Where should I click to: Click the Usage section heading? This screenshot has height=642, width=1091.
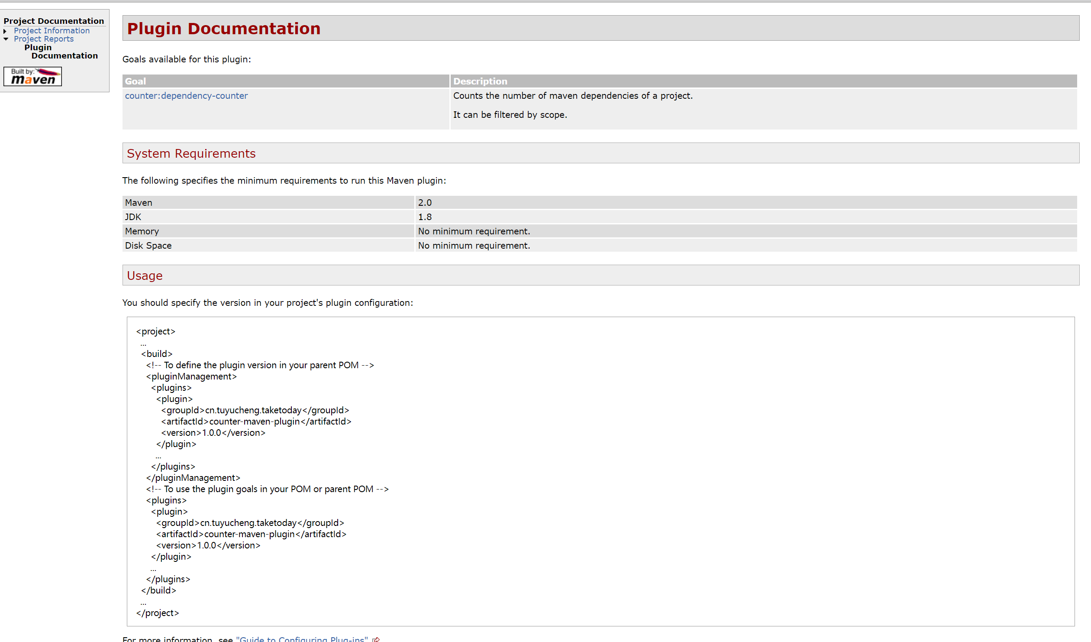145,276
